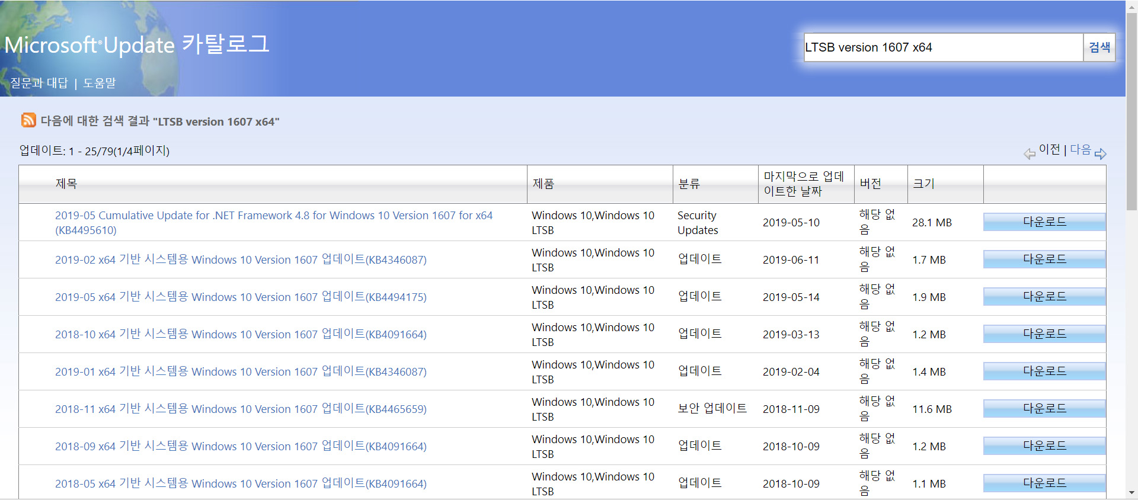Click the update count text 1 - 25/79

point(94,150)
